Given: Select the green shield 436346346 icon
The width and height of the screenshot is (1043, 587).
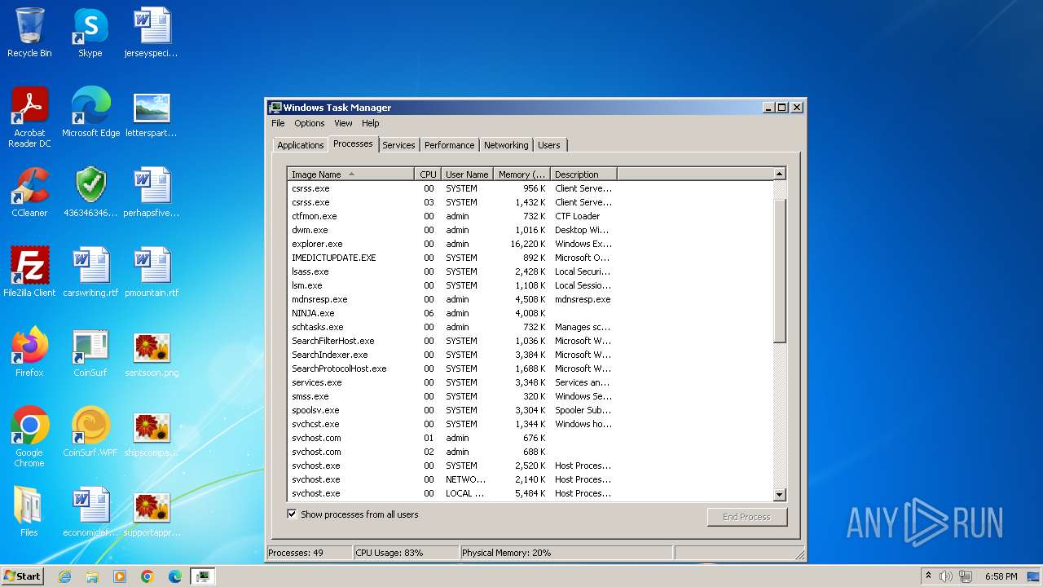Looking at the screenshot, I should pyautogui.click(x=90, y=192).
